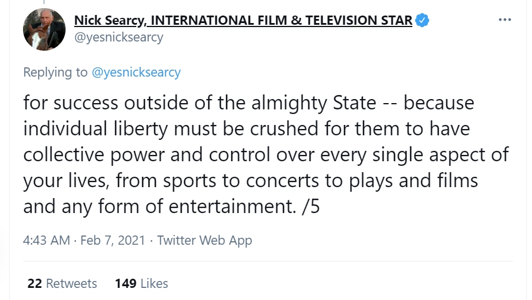Click the number 22 retweet count
This screenshot has height=300, width=532.
pyautogui.click(x=34, y=283)
